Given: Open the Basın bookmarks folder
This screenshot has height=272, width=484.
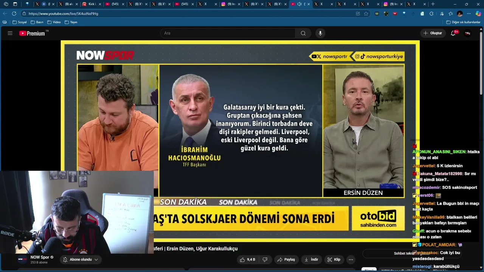Looking at the screenshot, I should coord(37,22).
